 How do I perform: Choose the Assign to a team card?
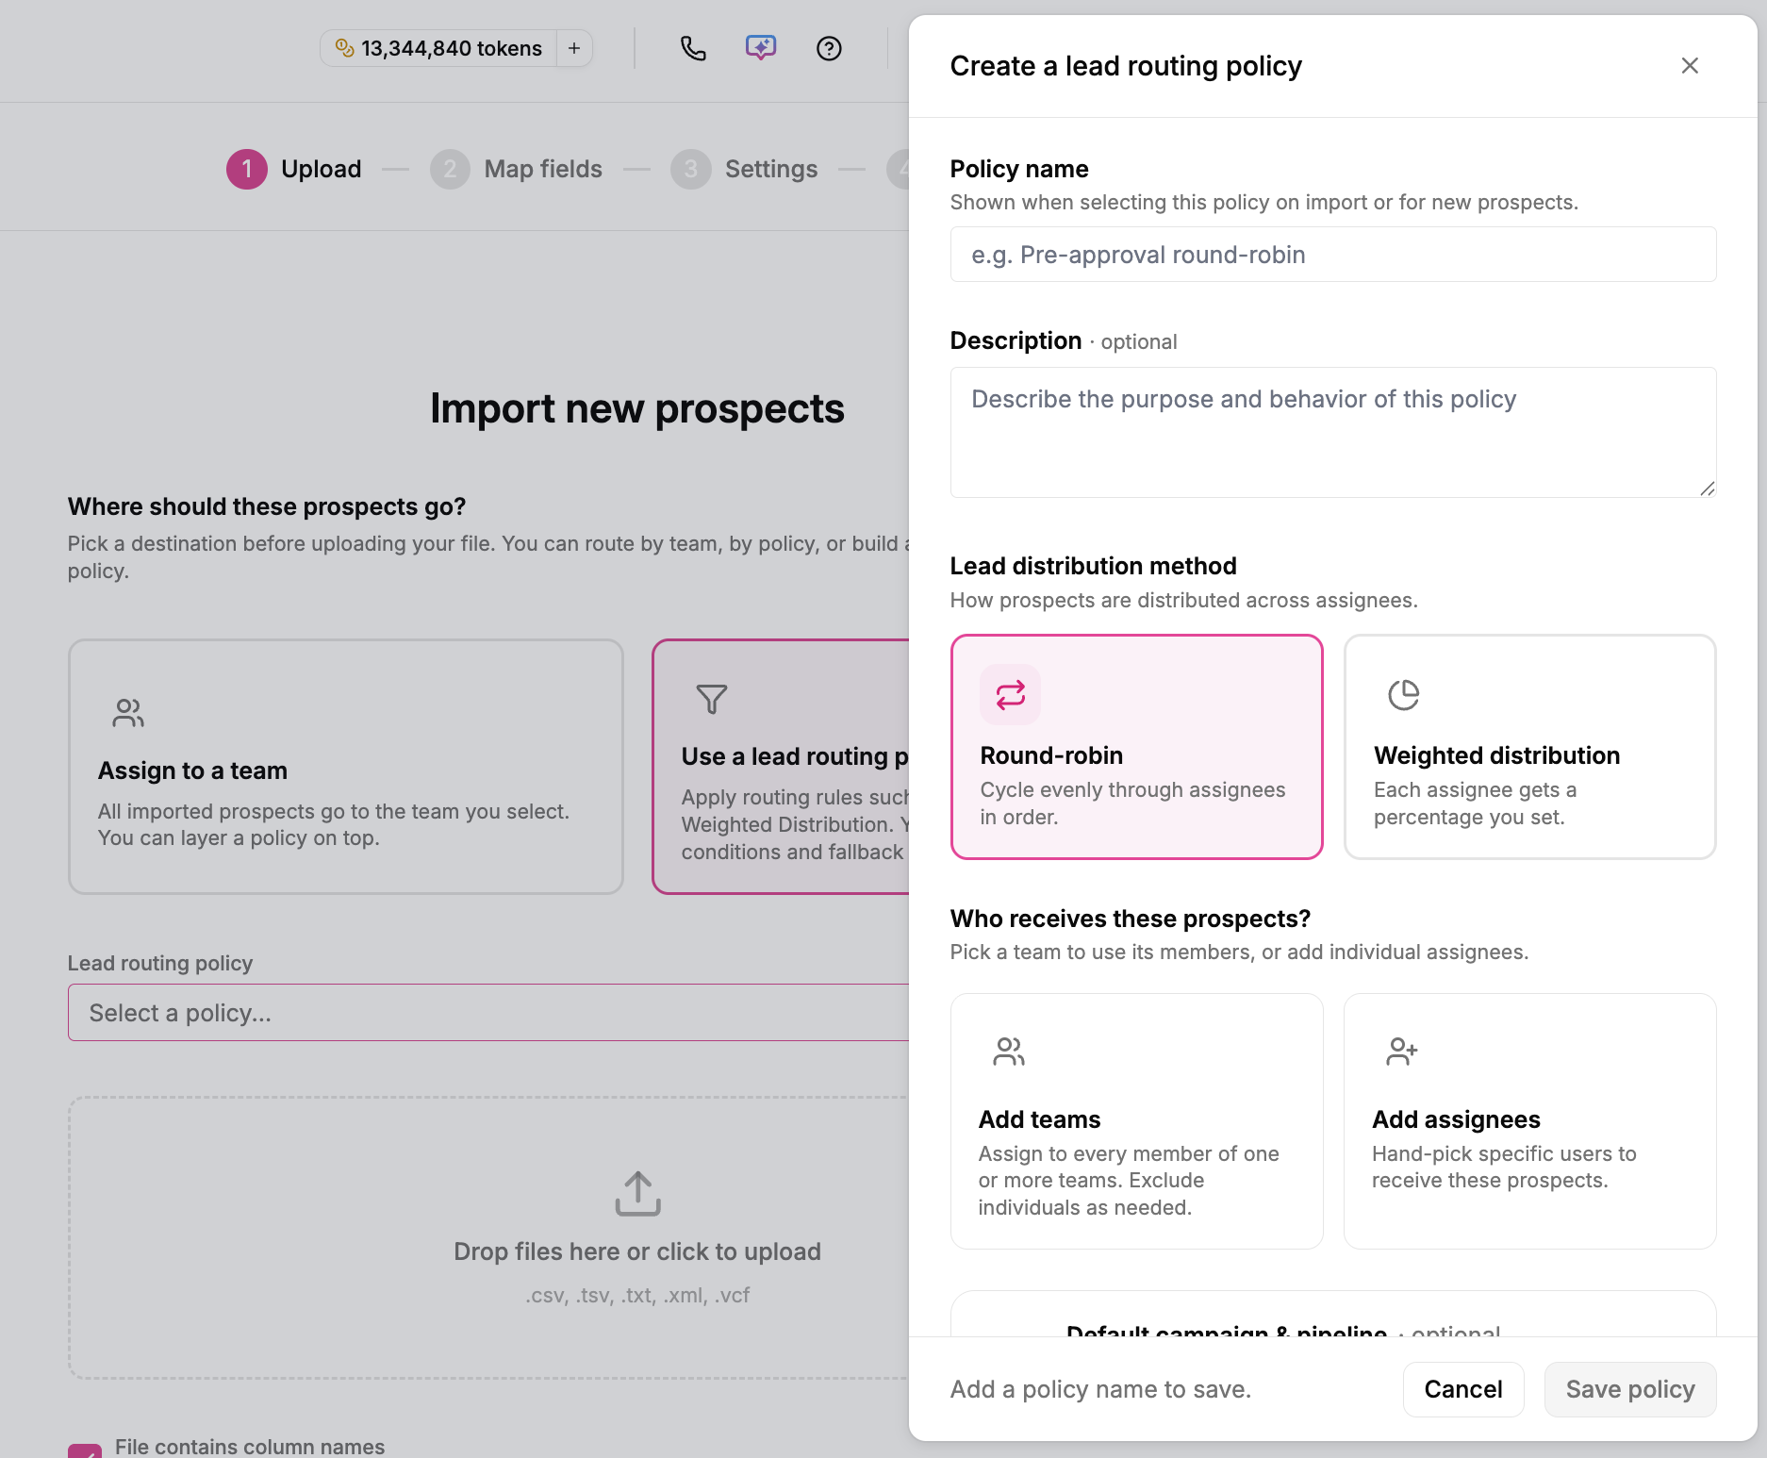pyautogui.click(x=346, y=767)
